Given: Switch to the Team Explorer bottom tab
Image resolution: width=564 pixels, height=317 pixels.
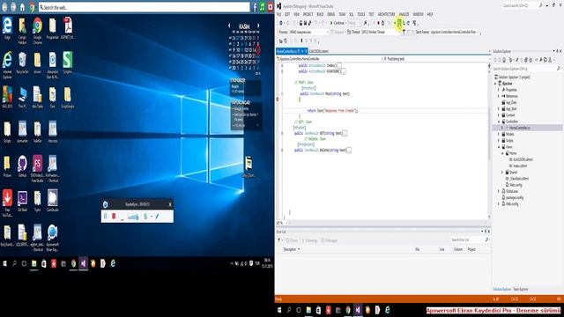Looking at the screenshot, I should coord(521,290).
